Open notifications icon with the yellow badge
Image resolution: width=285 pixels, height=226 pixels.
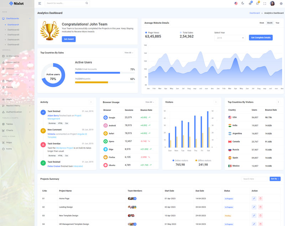[258, 3]
